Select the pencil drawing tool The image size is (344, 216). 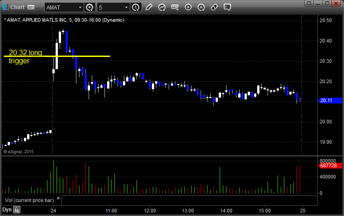tap(149, 7)
